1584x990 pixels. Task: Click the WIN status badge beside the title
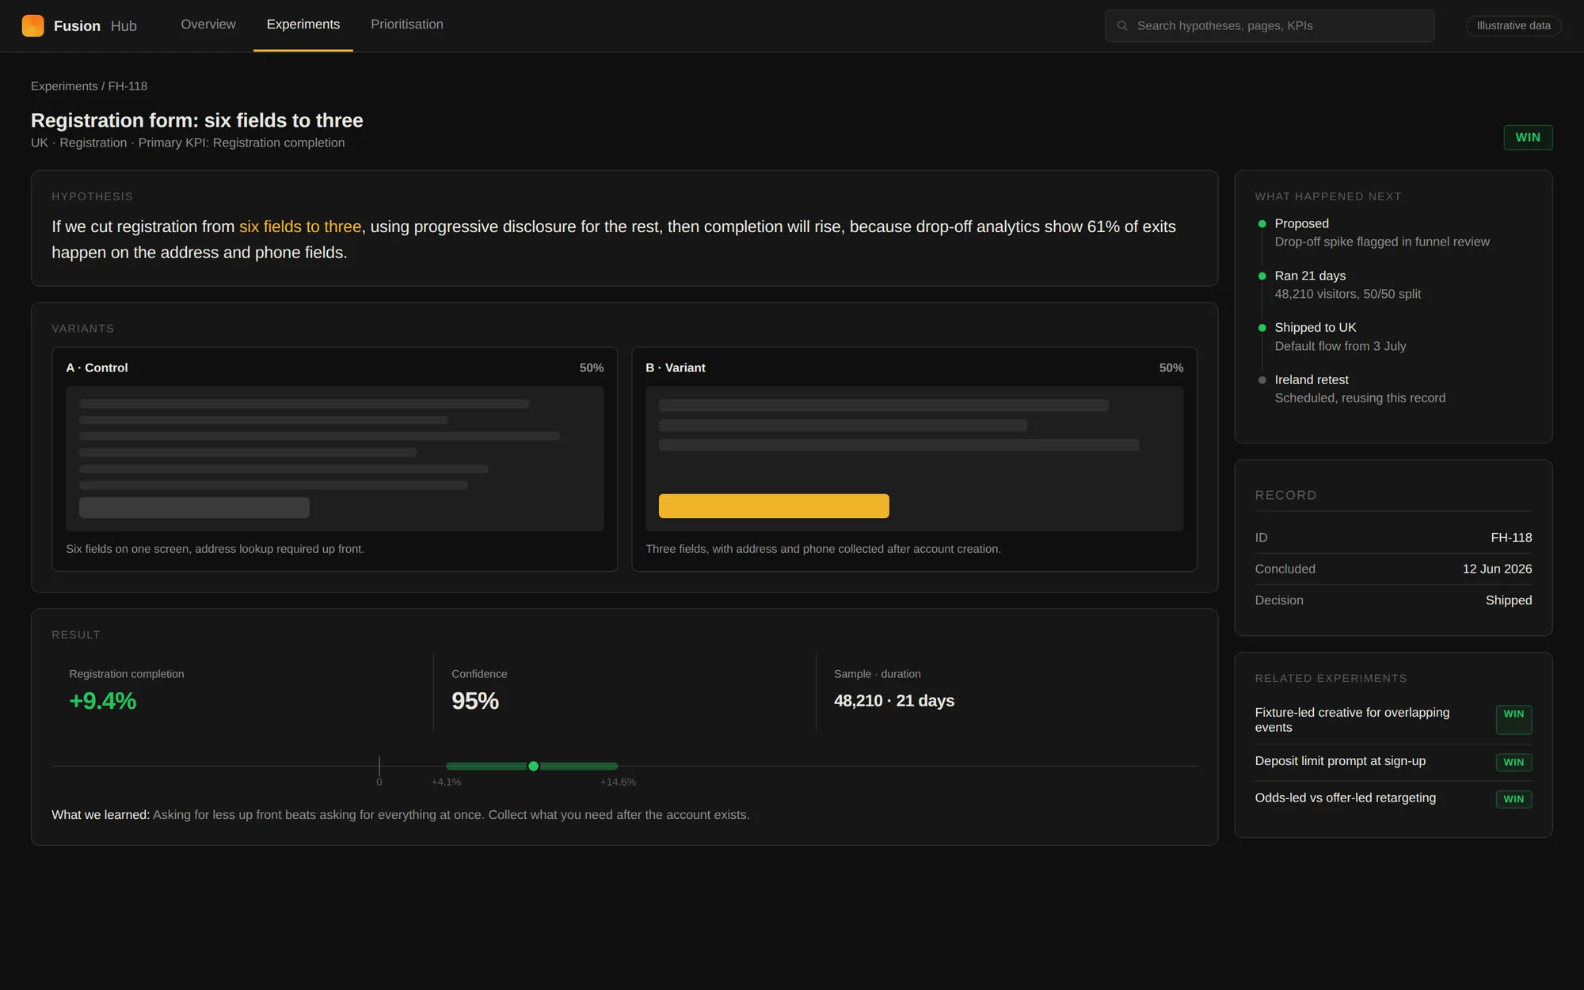tap(1528, 137)
